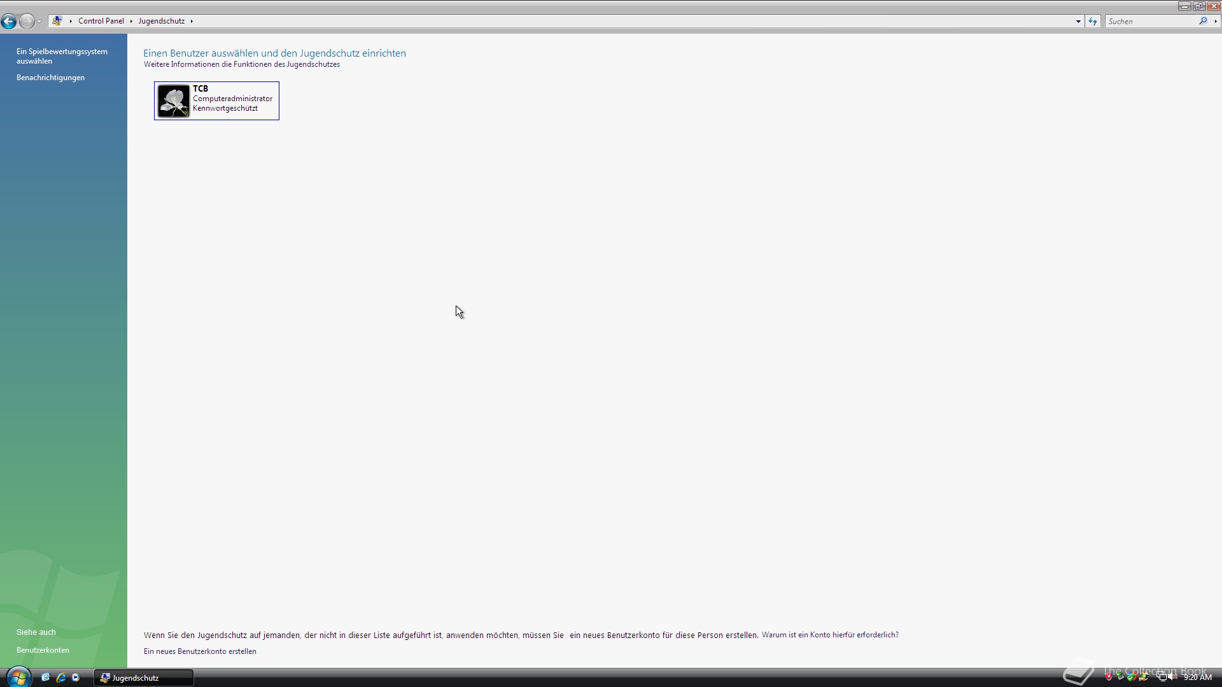Screen dimensions: 1222x687
Task: Click 'Computeradministrator' under TCB
Action: click(233, 99)
